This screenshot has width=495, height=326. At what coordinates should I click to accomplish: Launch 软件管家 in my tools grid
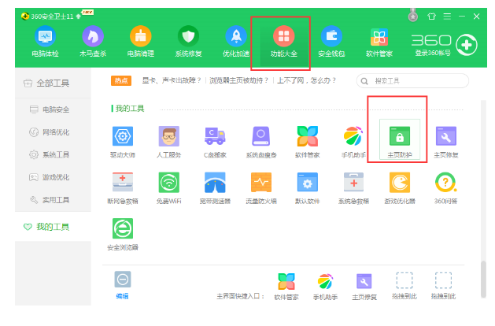click(307, 142)
